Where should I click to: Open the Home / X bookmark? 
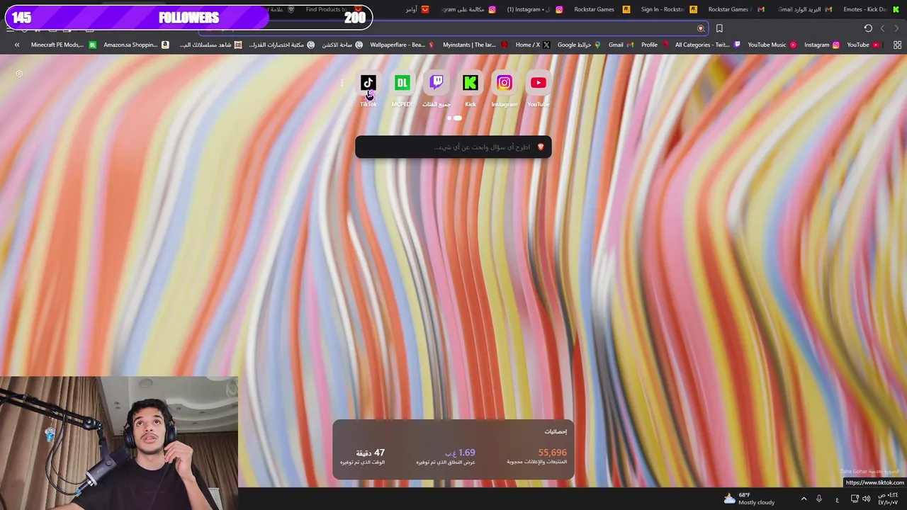pyautogui.click(x=532, y=45)
